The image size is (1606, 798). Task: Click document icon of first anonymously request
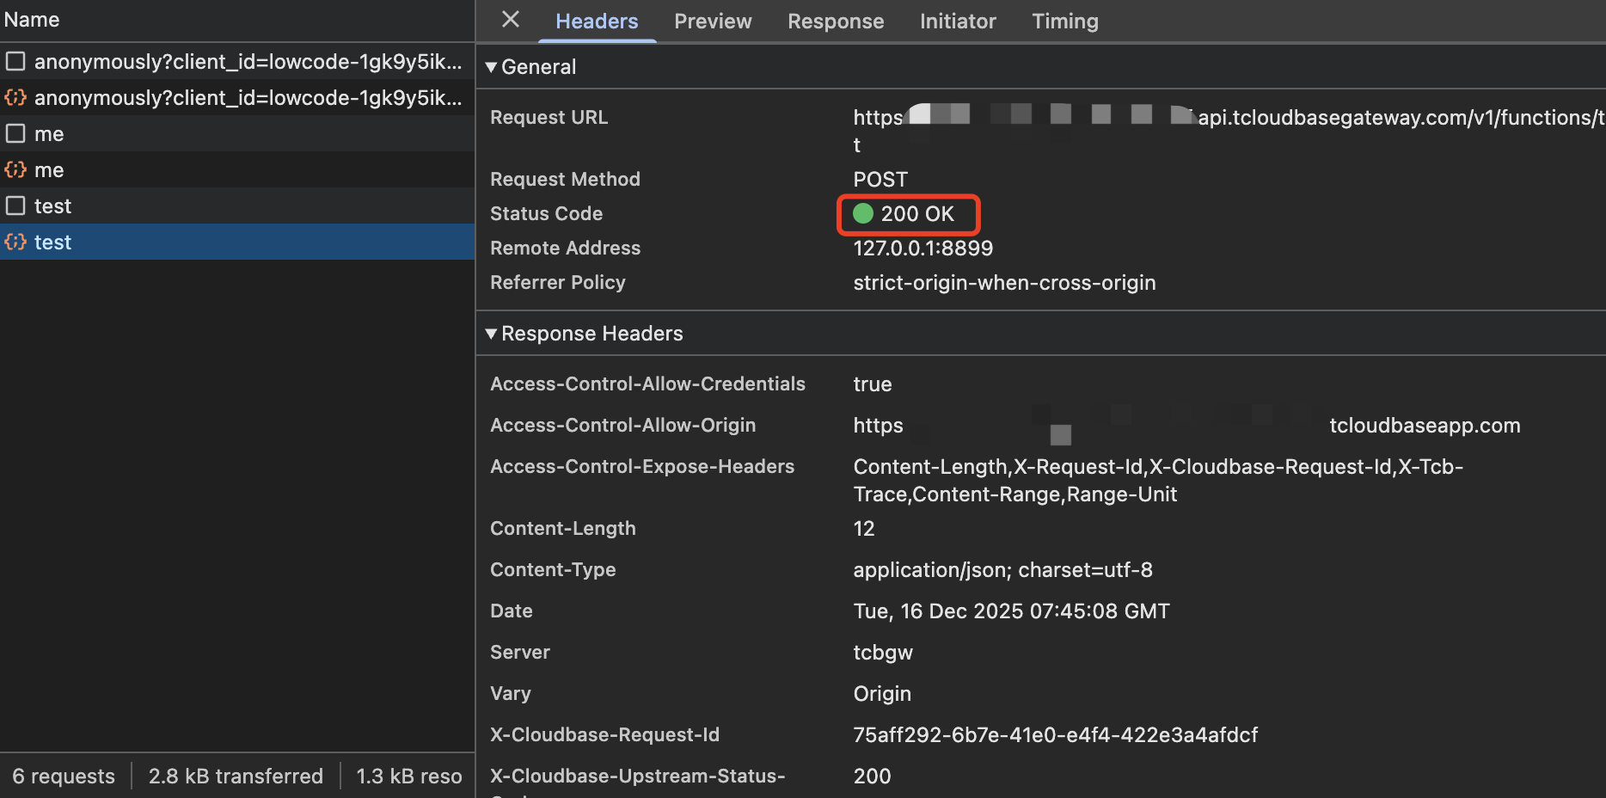[x=15, y=62]
